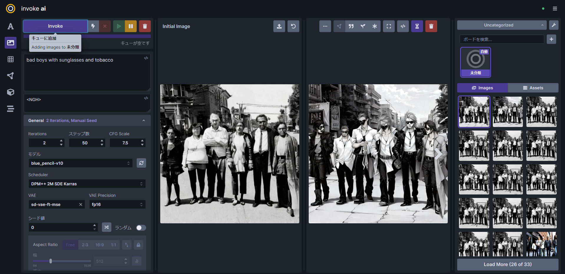Increase the CFG Scale value
The width and height of the screenshot is (565, 274).
142,141
